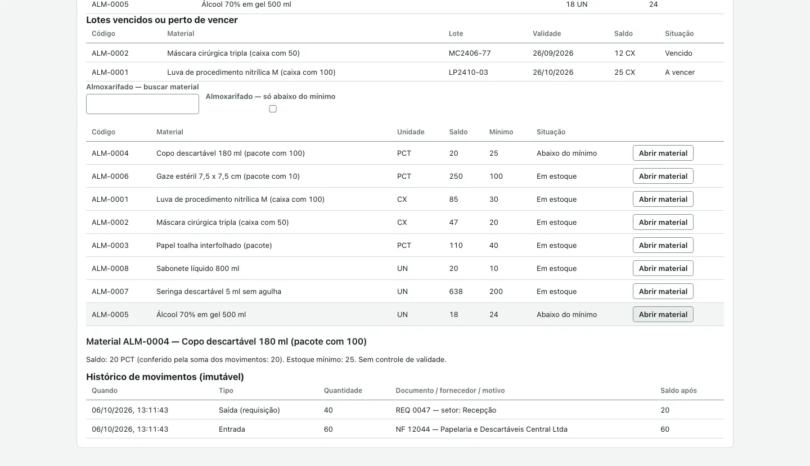Open material Luva de procedimento nitrílica M

point(663,199)
